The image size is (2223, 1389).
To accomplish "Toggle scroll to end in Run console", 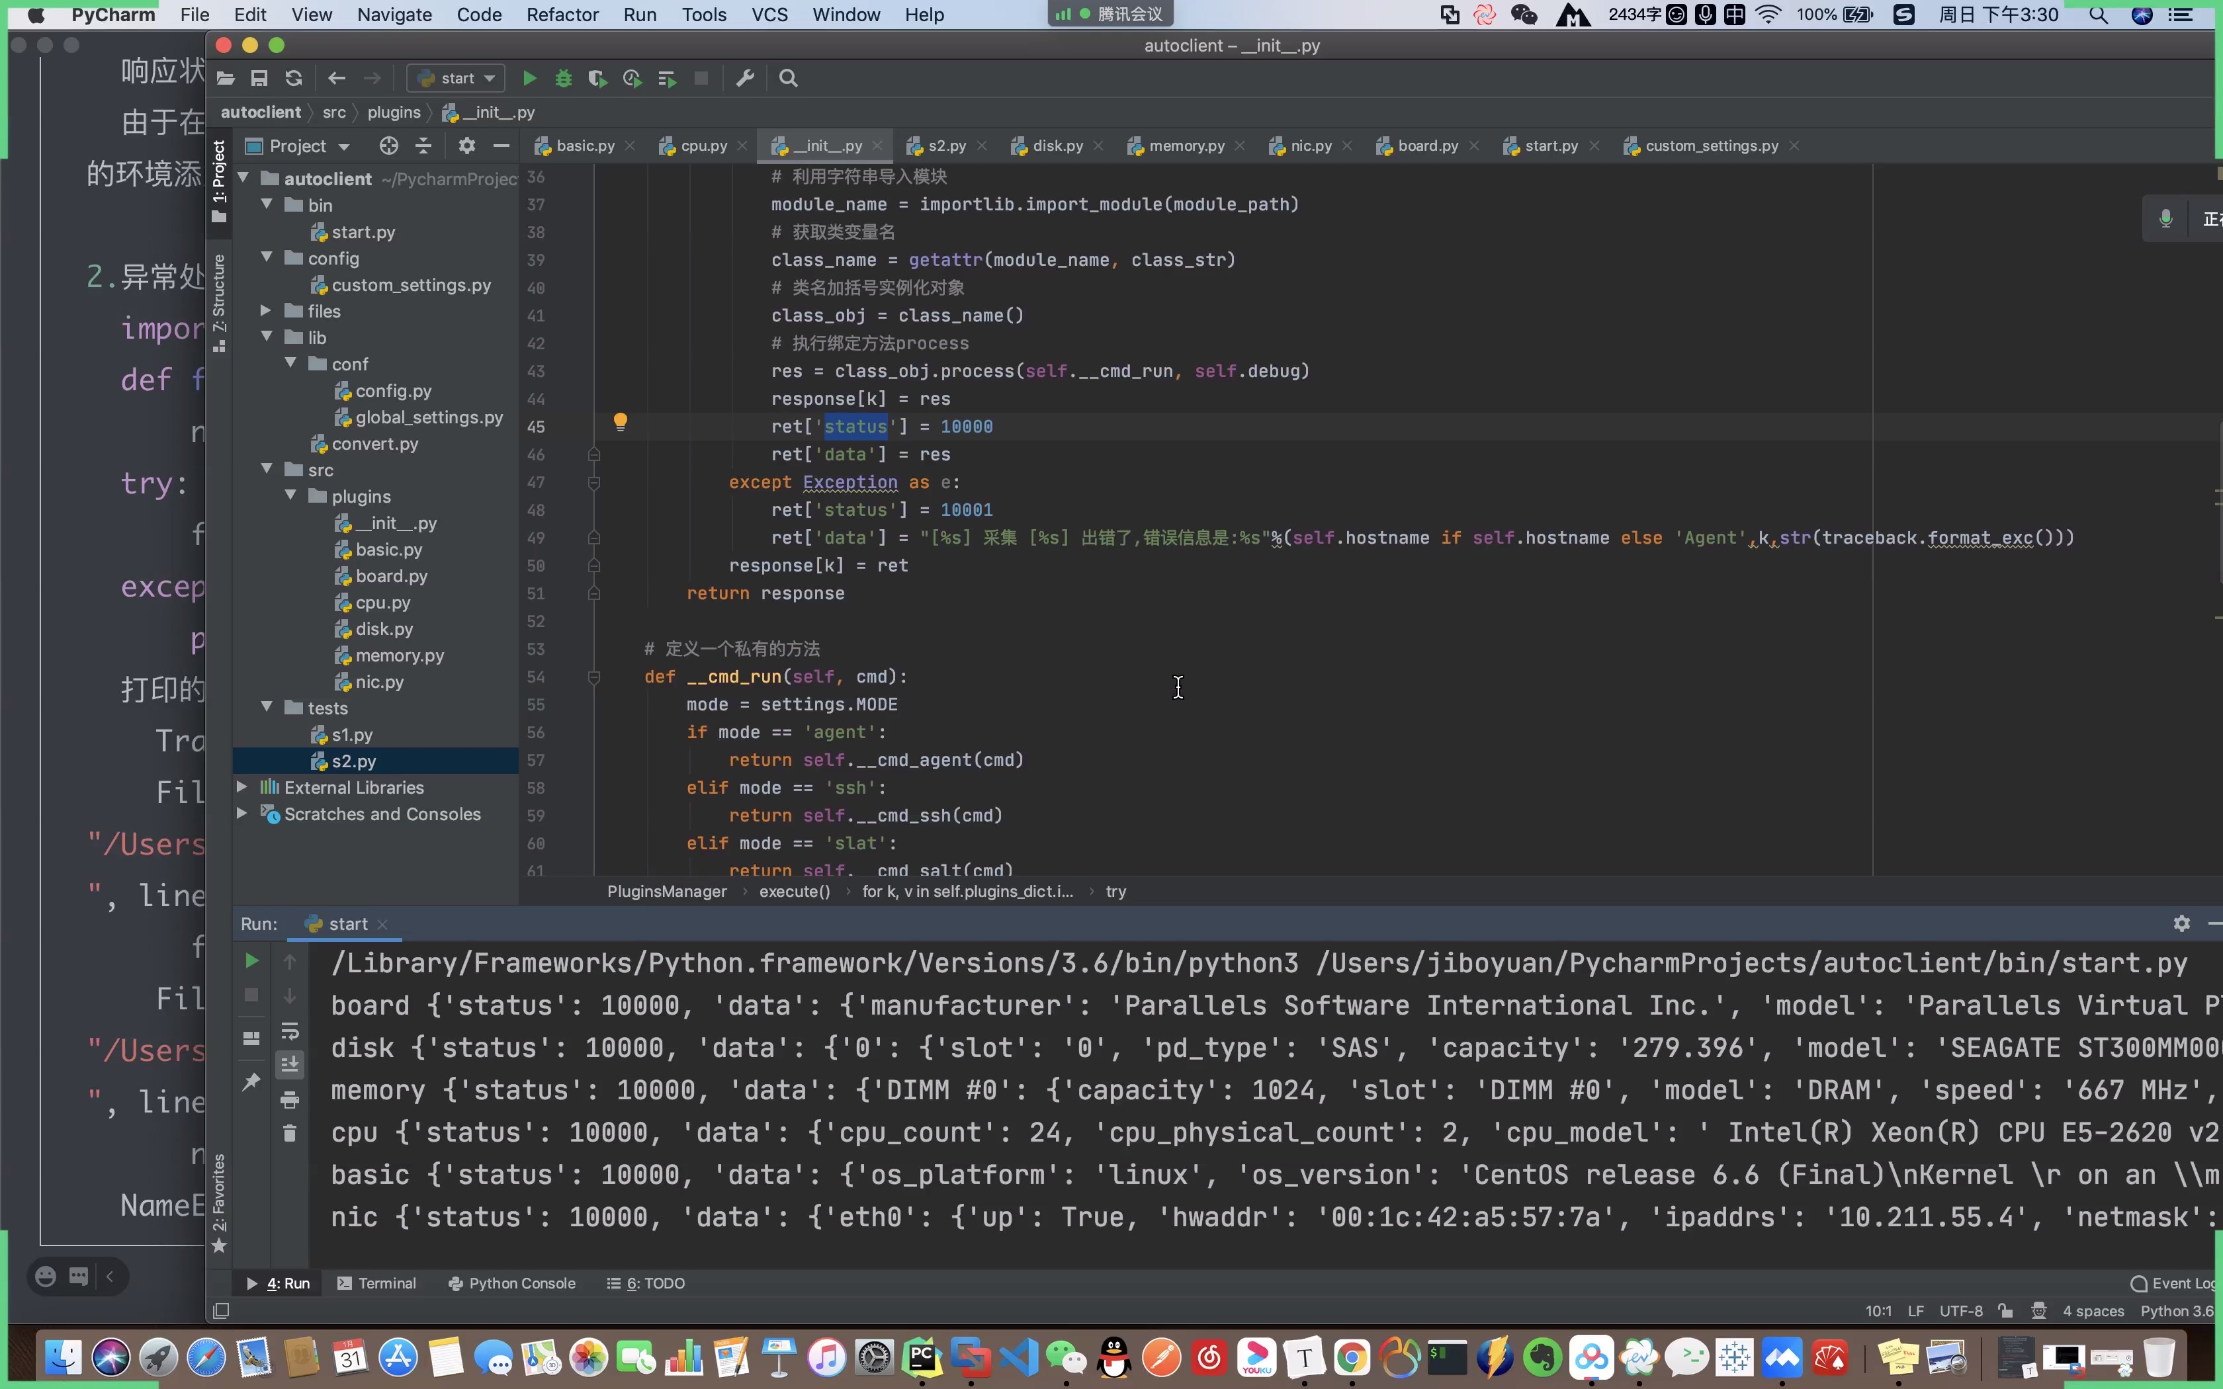I will click(289, 1065).
